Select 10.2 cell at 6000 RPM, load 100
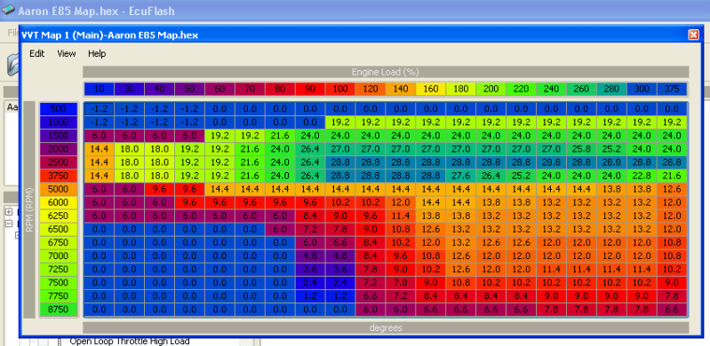 click(340, 202)
